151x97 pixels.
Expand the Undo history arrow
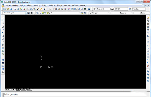[48, 9]
